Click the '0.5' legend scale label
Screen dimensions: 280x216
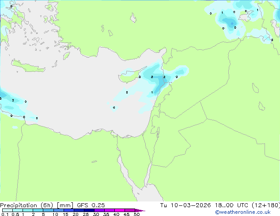(15, 214)
